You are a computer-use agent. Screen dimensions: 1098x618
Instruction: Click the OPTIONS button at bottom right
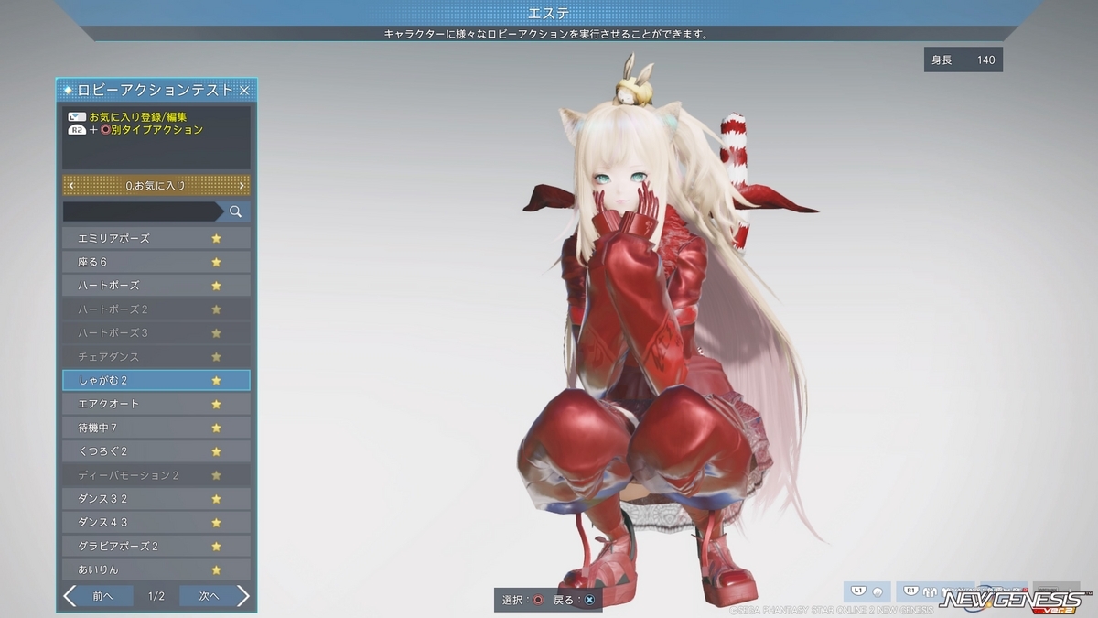pyautogui.click(x=1058, y=591)
